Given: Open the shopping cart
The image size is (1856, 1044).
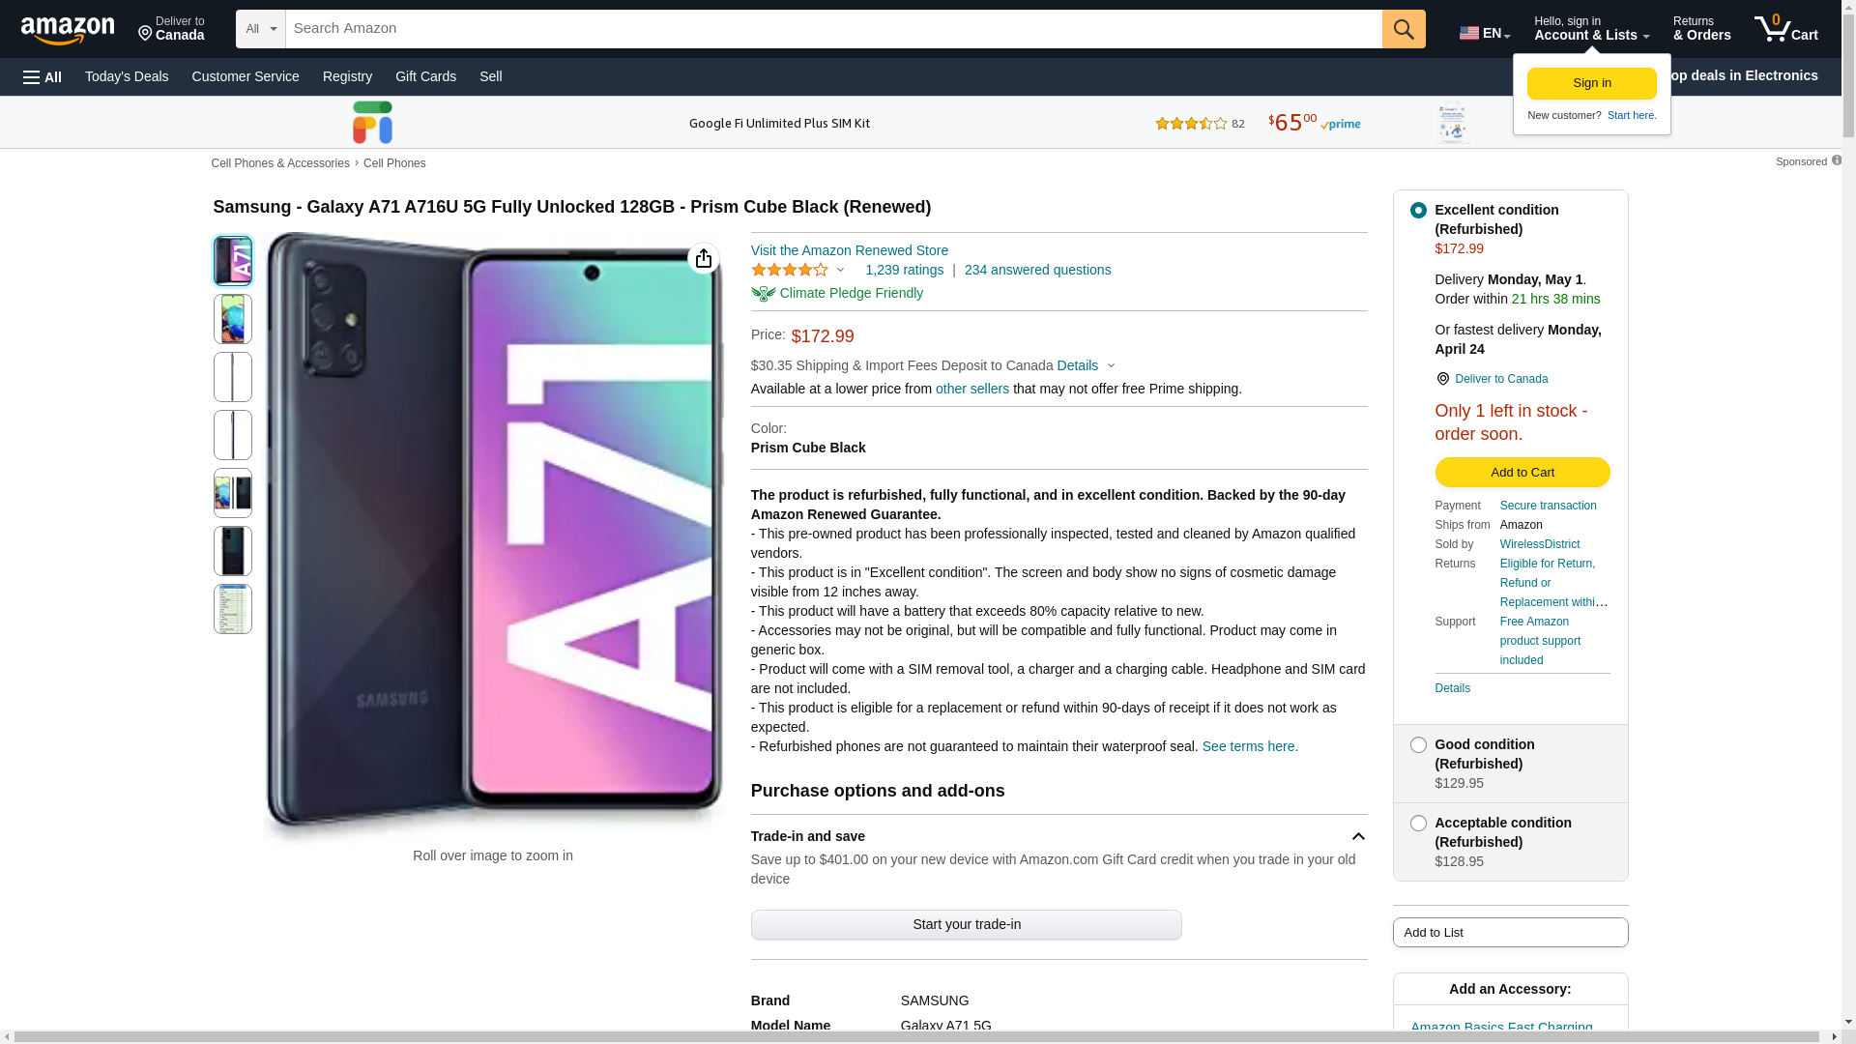Looking at the screenshot, I should coord(1785,29).
